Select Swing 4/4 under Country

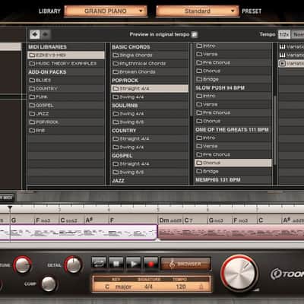coord(150,147)
